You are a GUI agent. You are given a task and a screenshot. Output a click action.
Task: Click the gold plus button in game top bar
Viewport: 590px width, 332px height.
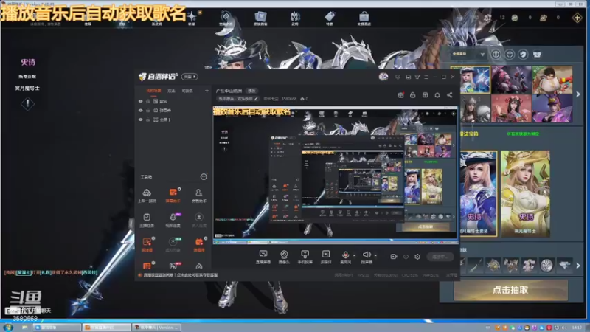[x=577, y=18]
